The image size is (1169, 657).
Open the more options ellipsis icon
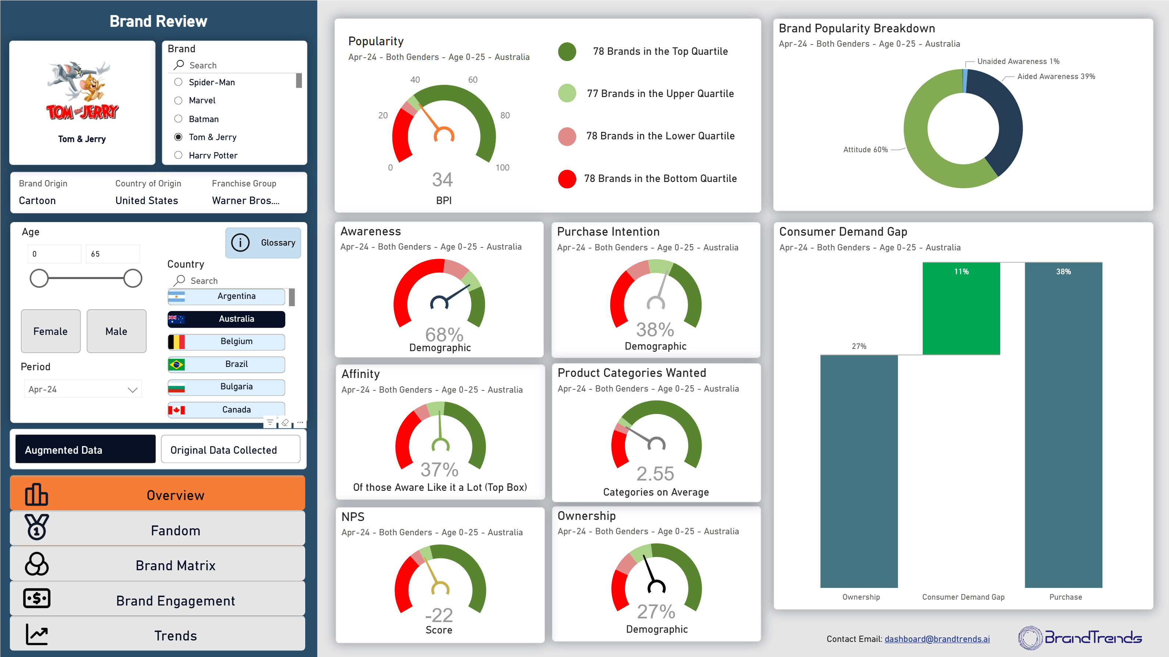[300, 422]
